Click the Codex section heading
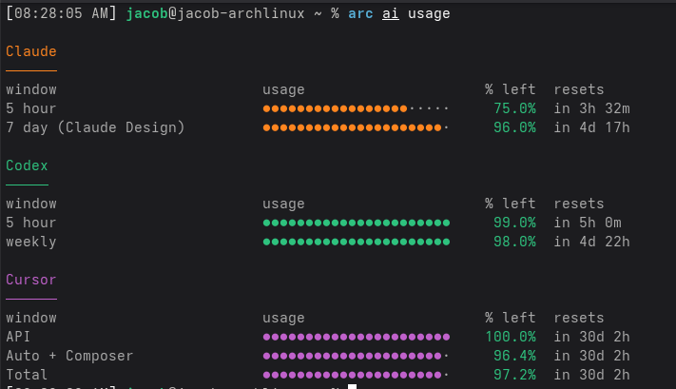The height and width of the screenshot is (389, 676). [27, 165]
